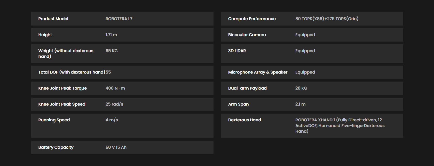
Task: Click the 25 rad/s speed value
Action: coord(114,104)
